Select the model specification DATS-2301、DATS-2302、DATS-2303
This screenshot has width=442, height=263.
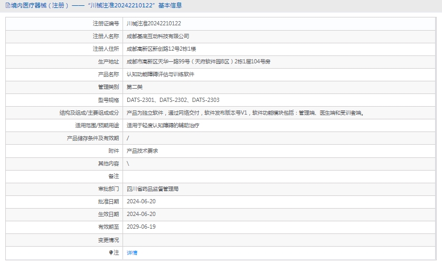173,100
